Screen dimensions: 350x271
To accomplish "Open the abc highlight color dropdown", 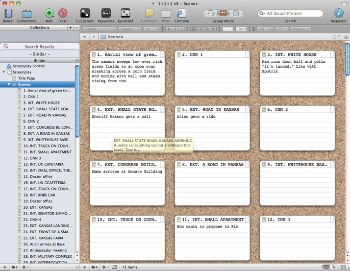I will [x=241, y=29].
